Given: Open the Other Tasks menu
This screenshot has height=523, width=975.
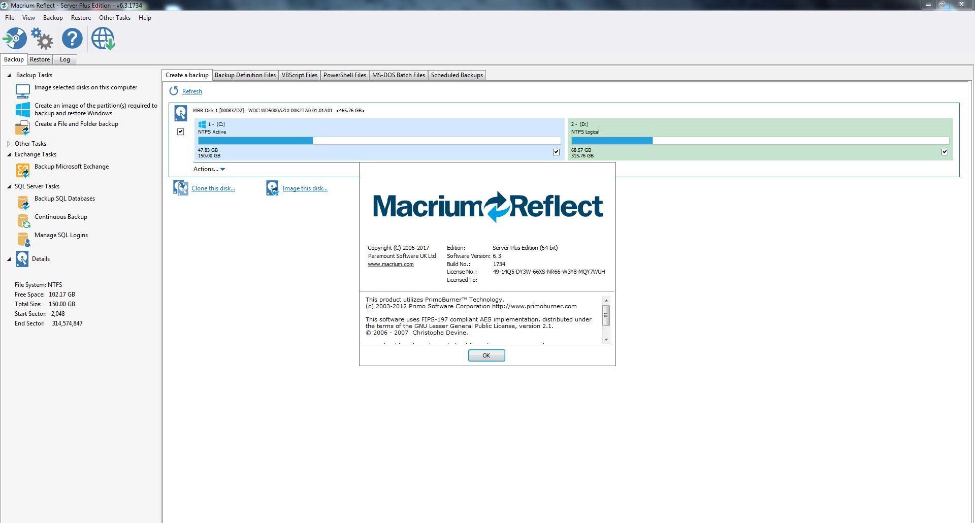Looking at the screenshot, I should click(x=114, y=18).
